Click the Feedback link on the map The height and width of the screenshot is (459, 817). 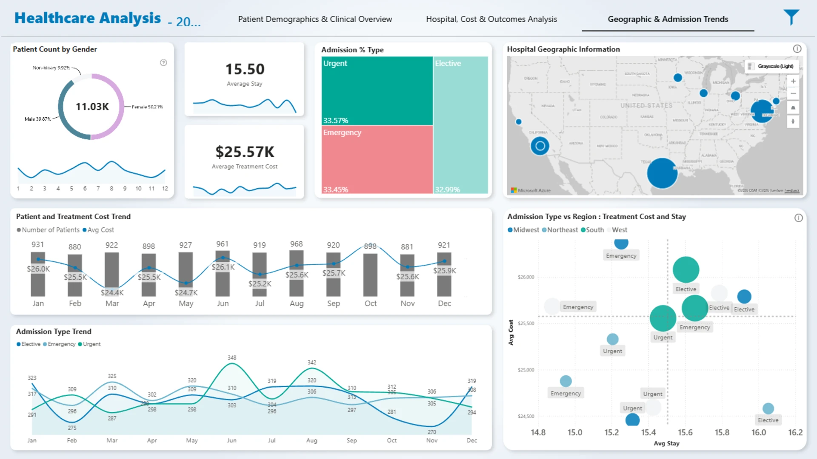tap(792, 190)
